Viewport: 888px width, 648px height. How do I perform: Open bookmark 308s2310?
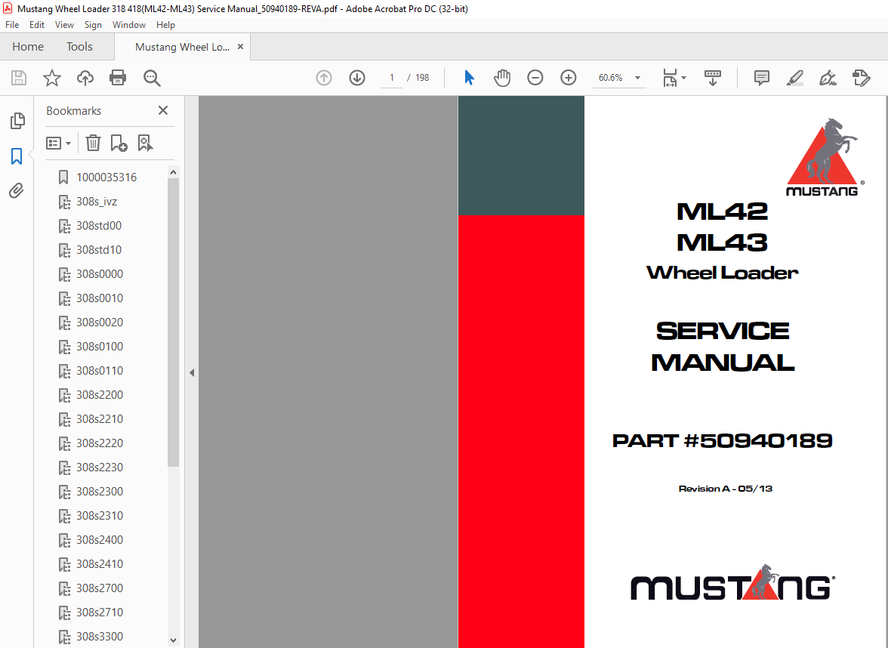click(x=100, y=515)
